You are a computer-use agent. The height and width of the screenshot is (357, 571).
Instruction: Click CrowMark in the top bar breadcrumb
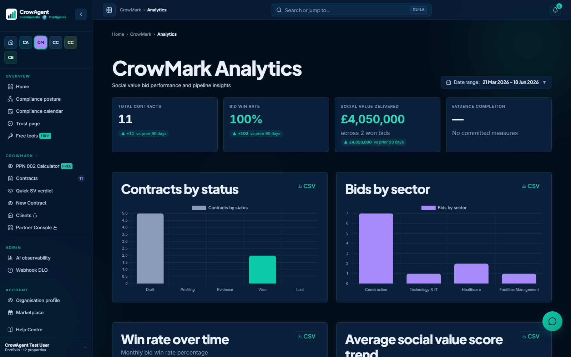[x=131, y=10]
